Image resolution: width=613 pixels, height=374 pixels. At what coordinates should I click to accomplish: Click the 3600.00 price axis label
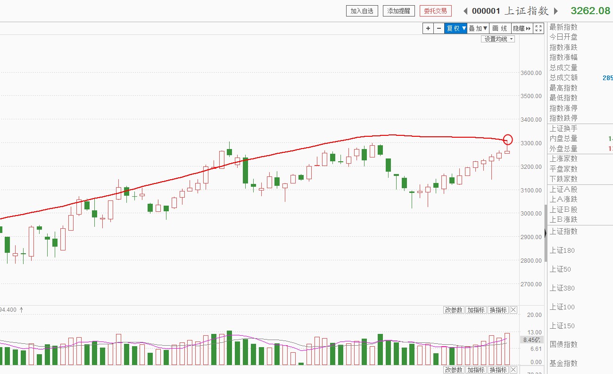coord(531,73)
